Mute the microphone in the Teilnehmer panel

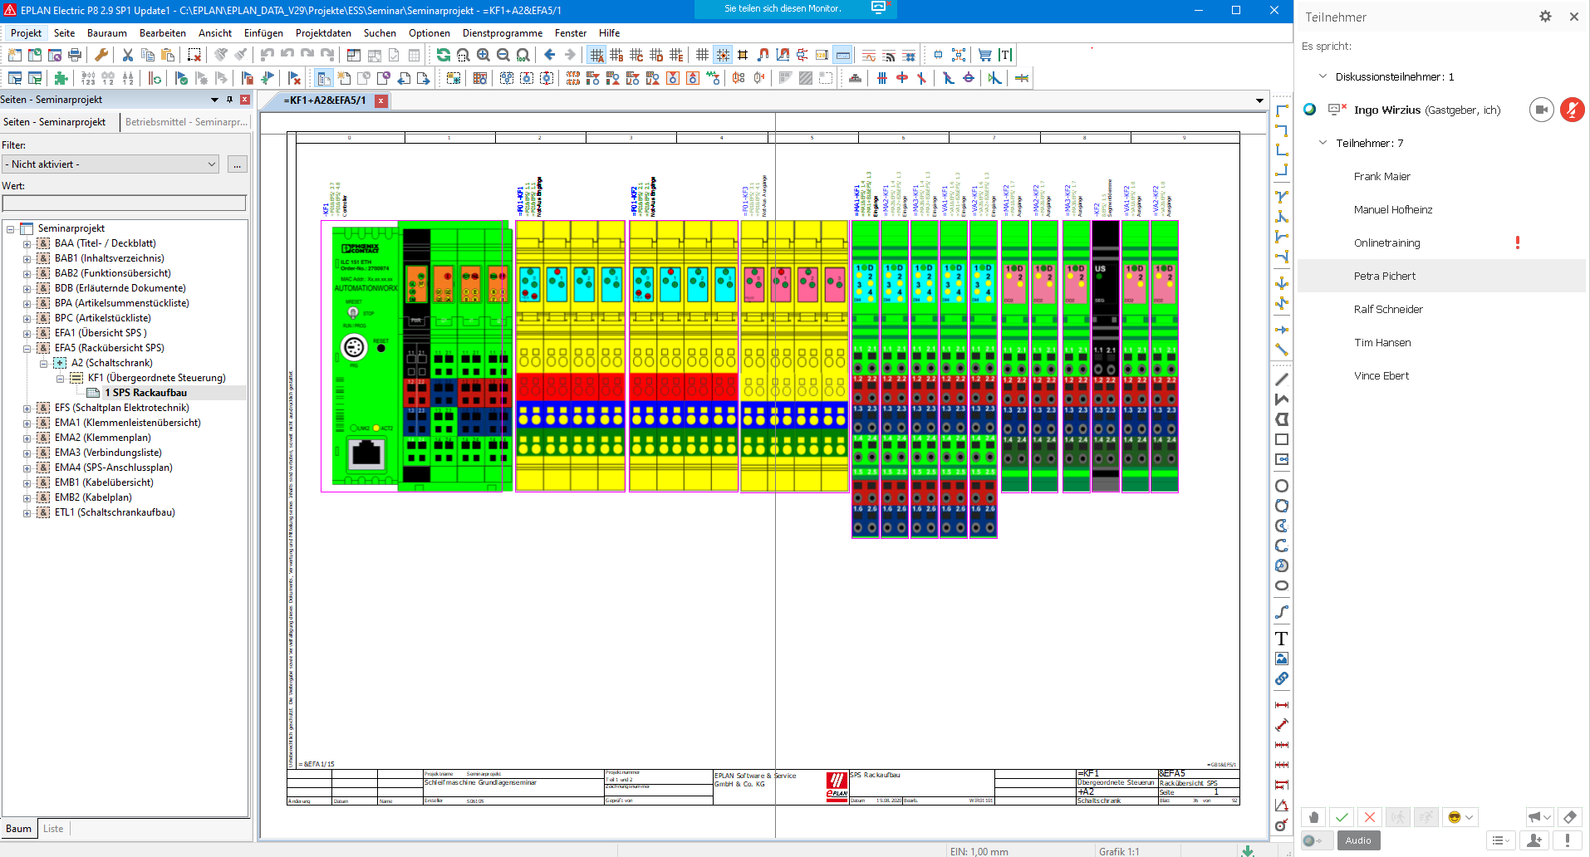1573,109
